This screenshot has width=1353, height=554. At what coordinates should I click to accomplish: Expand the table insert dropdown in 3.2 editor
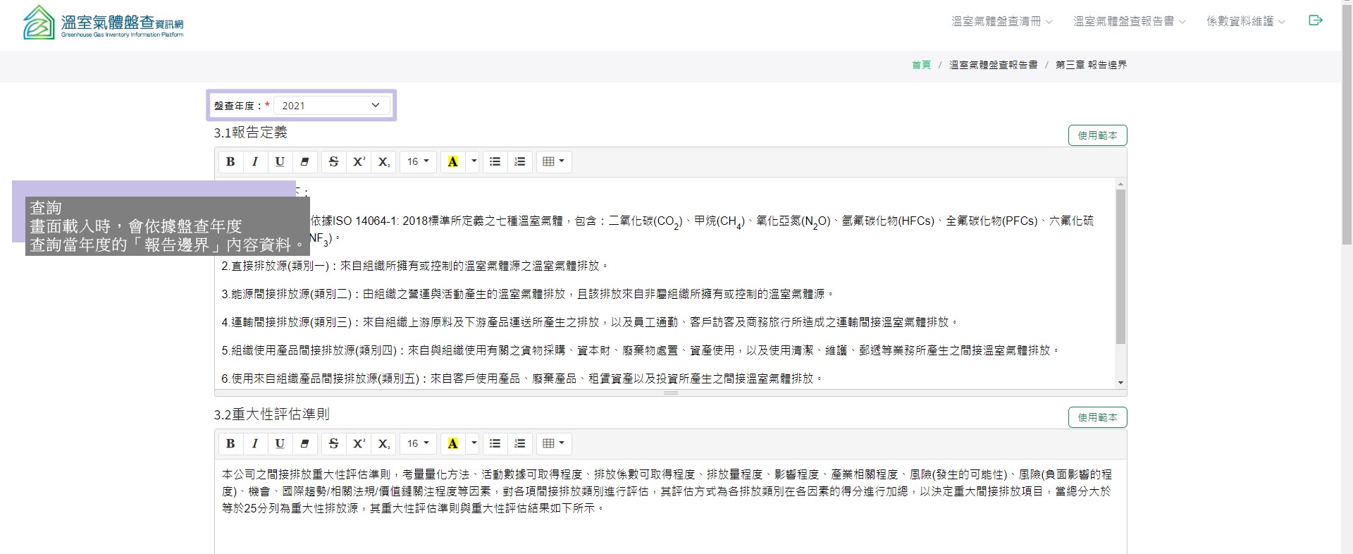(554, 443)
